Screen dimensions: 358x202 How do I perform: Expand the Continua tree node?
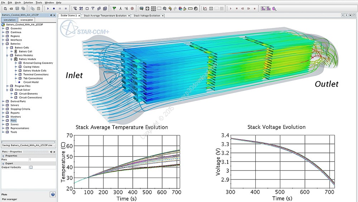pyautogui.click(x=3, y=33)
